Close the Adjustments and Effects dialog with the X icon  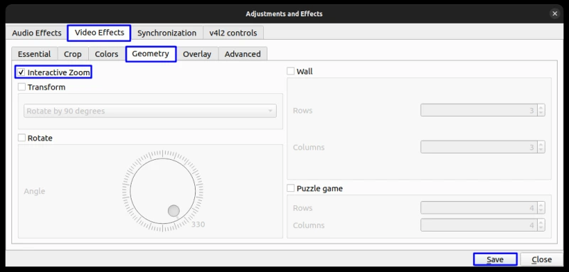[555, 13]
